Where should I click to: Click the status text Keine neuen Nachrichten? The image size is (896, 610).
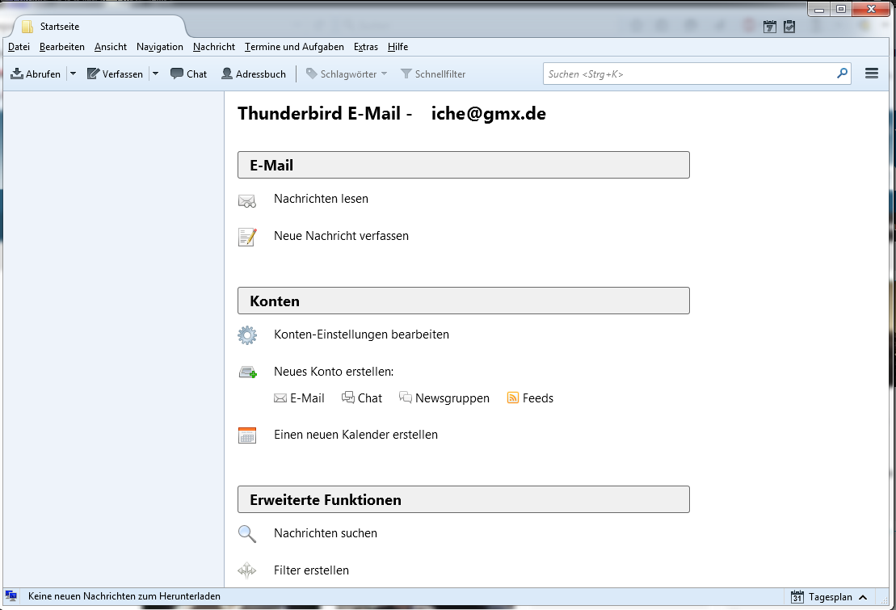pos(124,596)
